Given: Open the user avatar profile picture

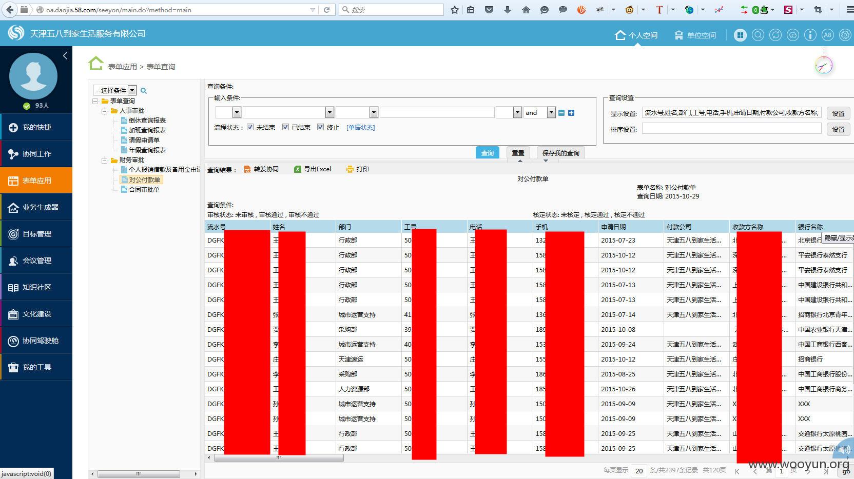Looking at the screenshot, I should (x=33, y=76).
